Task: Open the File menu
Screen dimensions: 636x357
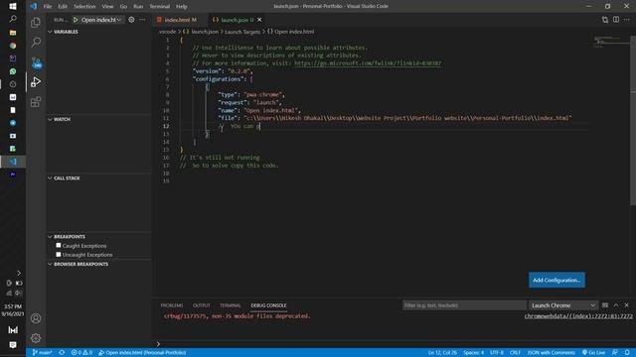Action: pos(48,6)
